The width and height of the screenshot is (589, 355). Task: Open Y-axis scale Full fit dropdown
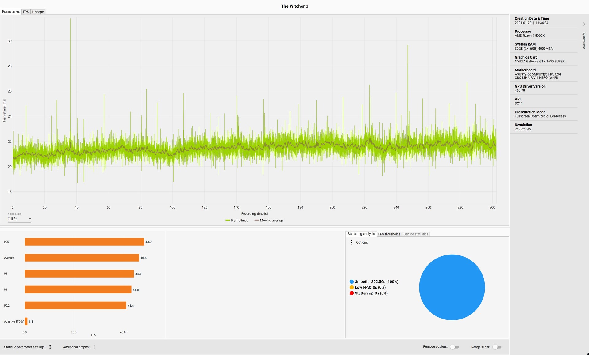point(19,219)
